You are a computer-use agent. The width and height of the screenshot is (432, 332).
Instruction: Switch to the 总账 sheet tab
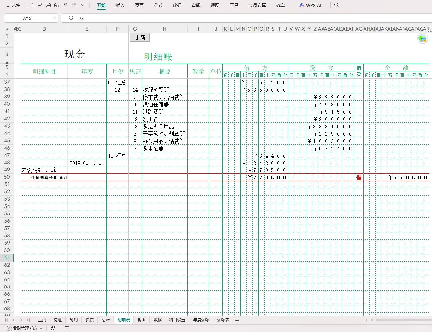pyautogui.click(x=106, y=320)
